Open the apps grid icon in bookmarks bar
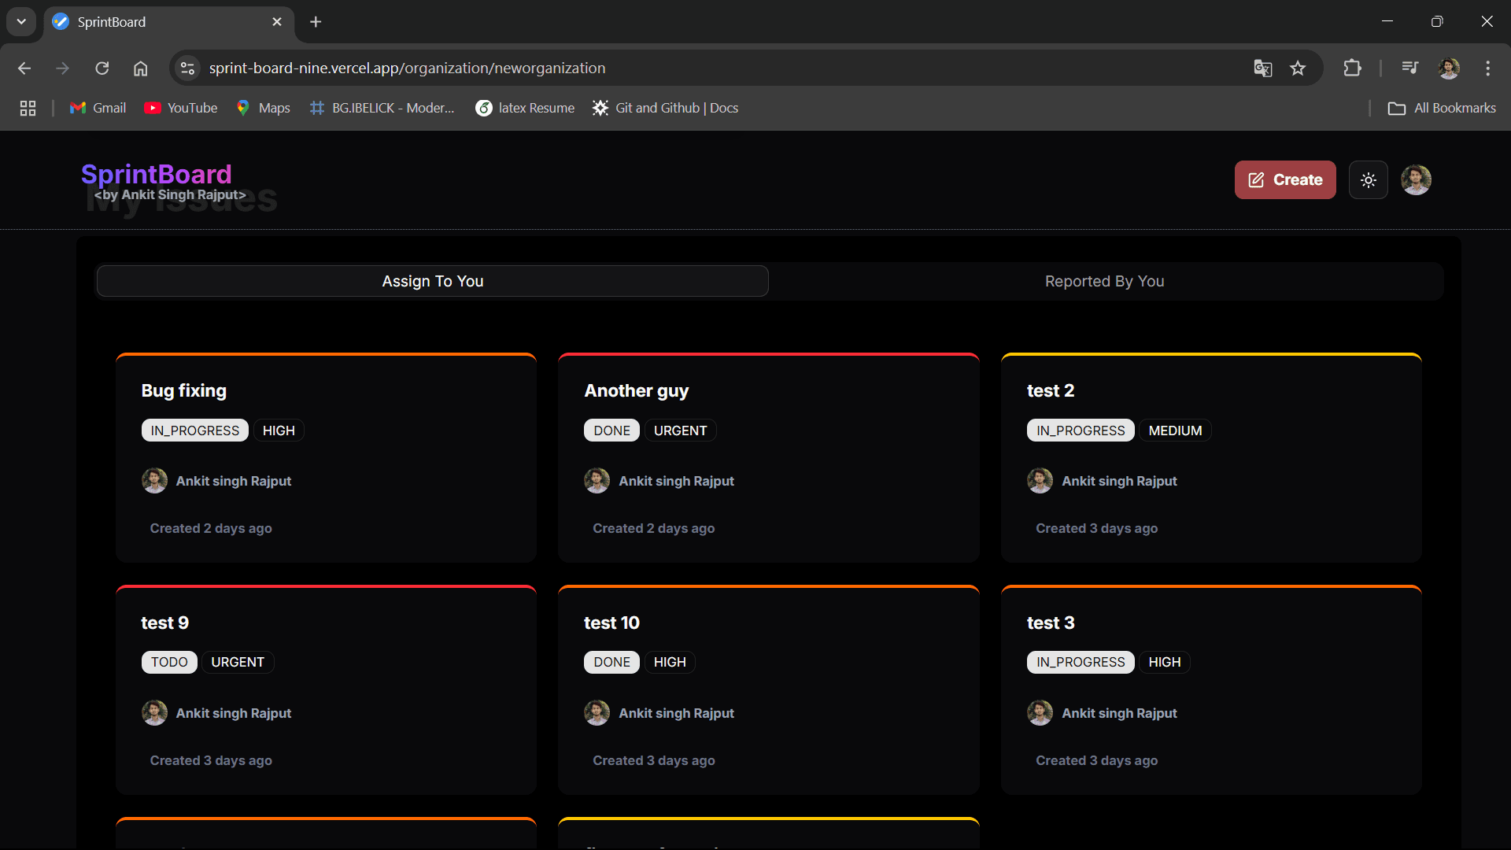Image resolution: width=1511 pixels, height=850 pixels. (x=28, y=108)
